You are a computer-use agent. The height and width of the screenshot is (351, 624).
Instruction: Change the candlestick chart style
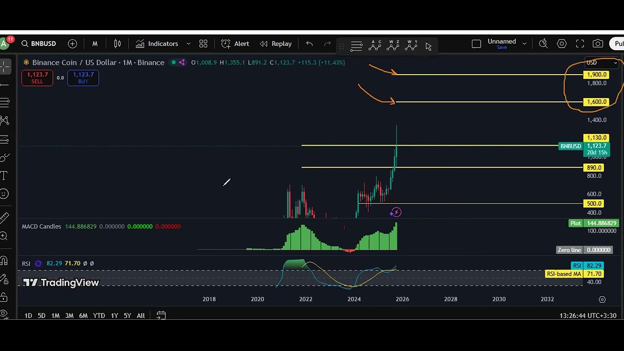point(117,44)
